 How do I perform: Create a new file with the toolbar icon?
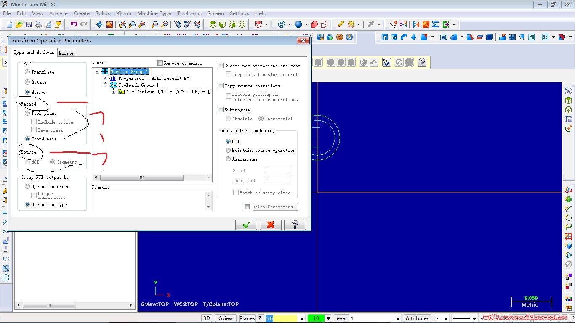(x=9, y=24)
